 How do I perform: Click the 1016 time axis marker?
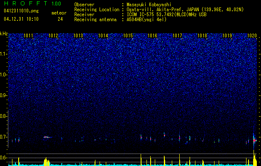pyautogui.click(x=153, y=35)
